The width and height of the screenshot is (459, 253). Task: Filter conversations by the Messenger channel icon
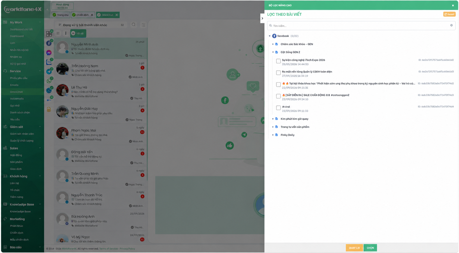(49, 53)
